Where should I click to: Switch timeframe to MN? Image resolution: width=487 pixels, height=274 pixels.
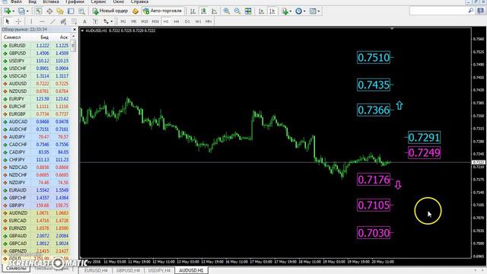208,21
